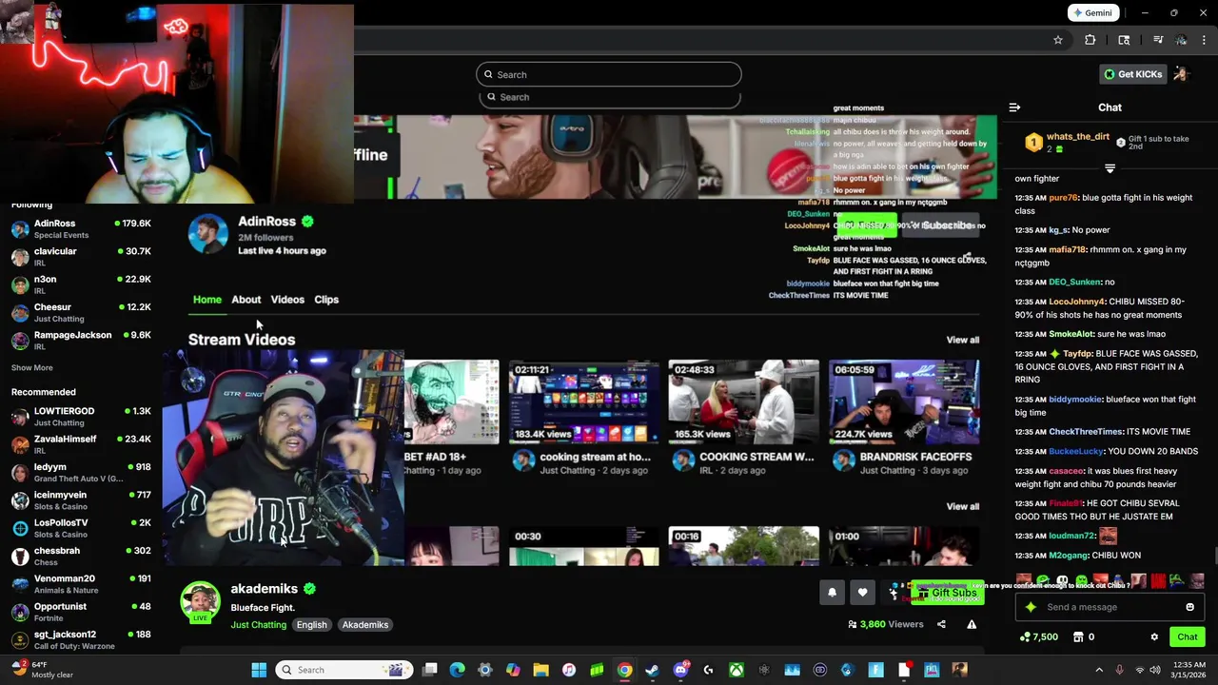1218x685 pixels.
Task: Open LOWTIERGOD recommended channel
Action: point(81,416)
